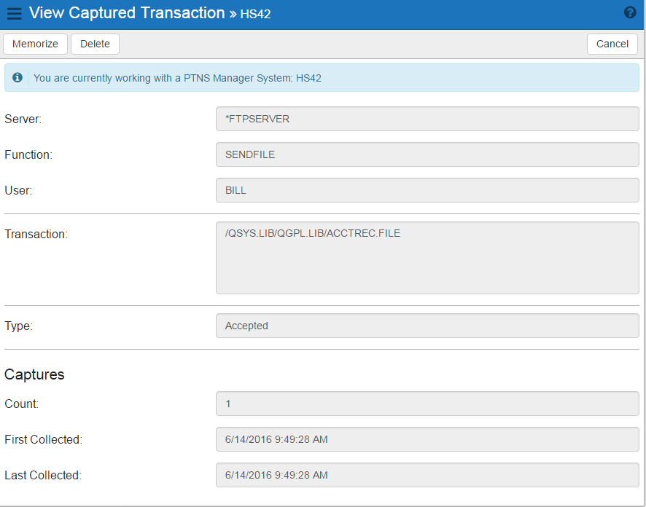Click the Count: label
Screen dimensions: 646x507
coord(21,404)
